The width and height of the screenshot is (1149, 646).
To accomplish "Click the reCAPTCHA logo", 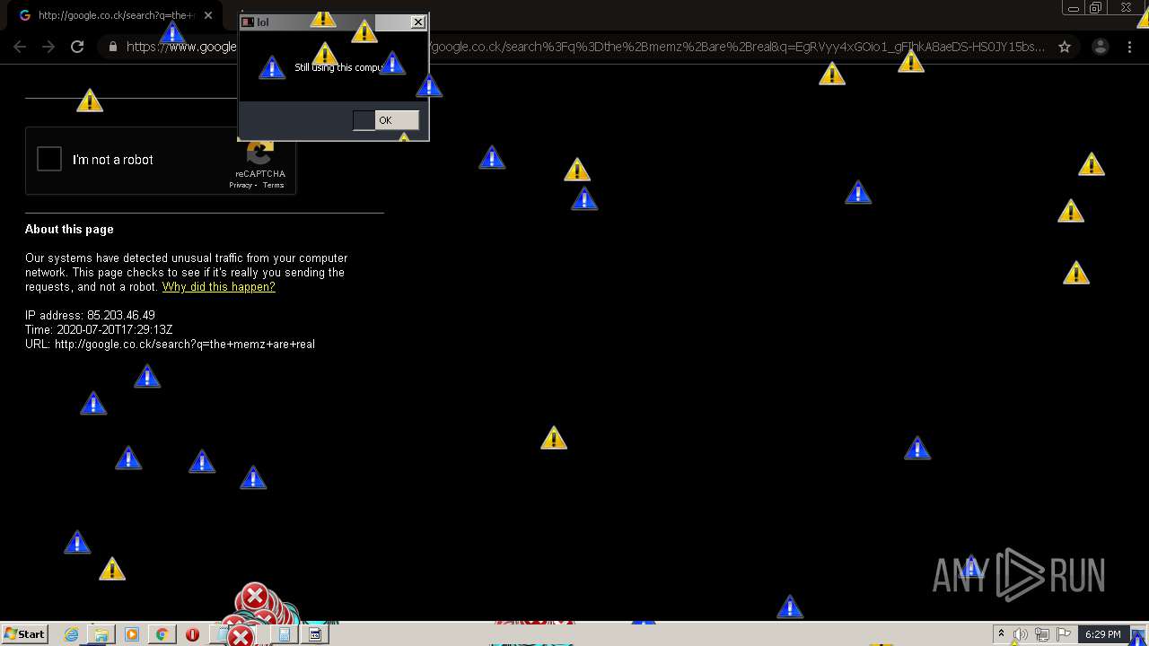I will 260,153.
